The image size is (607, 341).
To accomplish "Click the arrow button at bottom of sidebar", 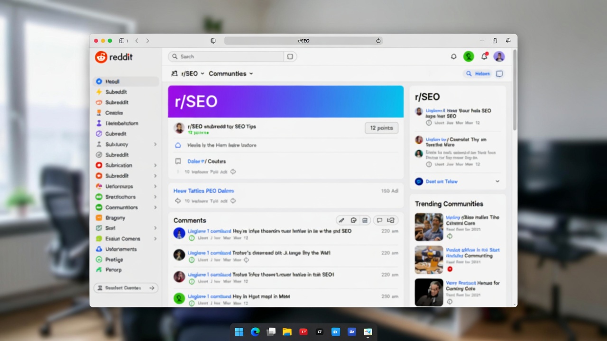I will [x=152, y=288].
